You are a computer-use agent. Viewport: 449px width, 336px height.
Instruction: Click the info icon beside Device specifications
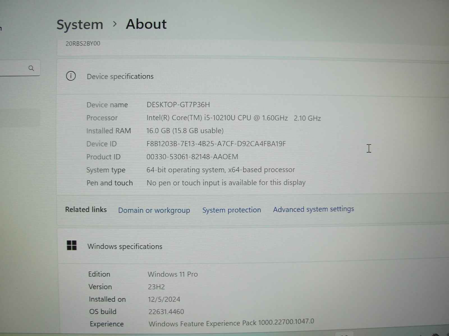pyautogui.click(x=71, y=76)
